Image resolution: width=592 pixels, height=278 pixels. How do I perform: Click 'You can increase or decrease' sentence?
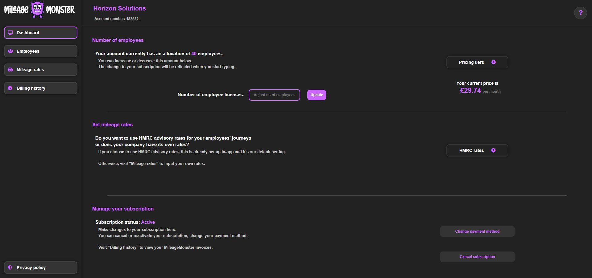tap(145, 61)
